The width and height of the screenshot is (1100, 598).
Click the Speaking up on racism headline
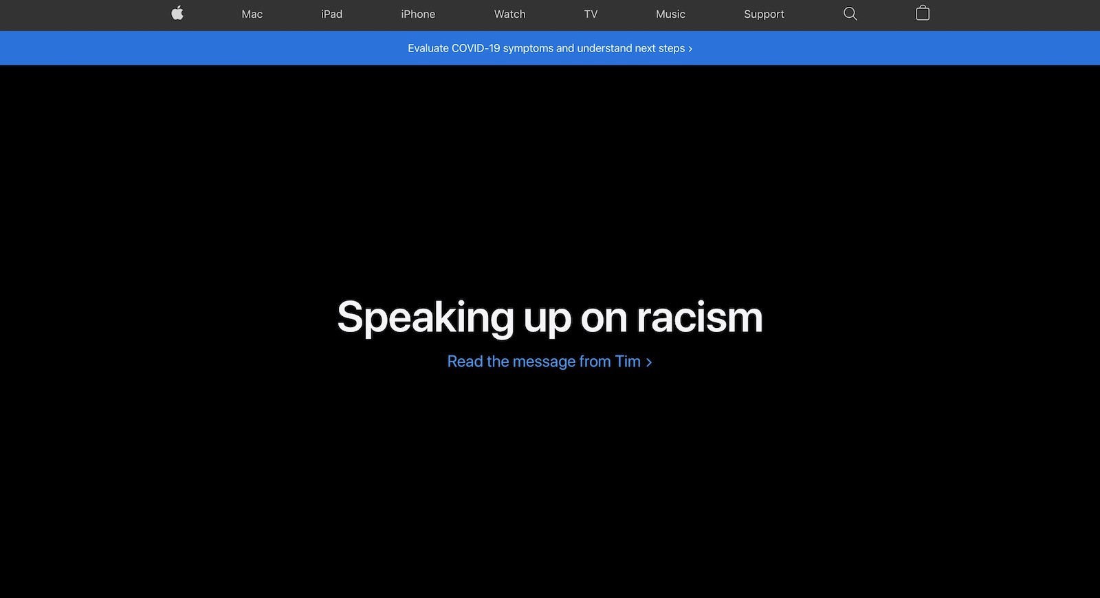pyautogui.click(x=549, y=318)
